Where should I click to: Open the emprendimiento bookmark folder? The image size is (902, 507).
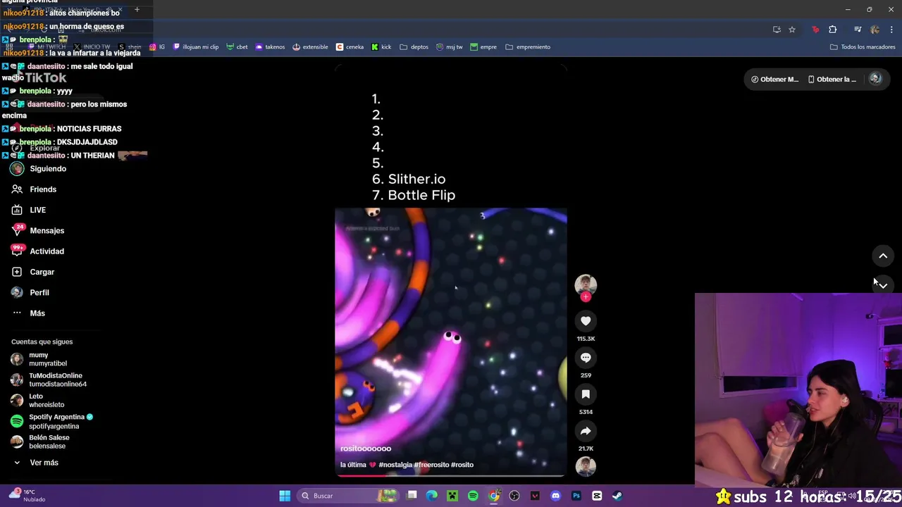(528, 47)
